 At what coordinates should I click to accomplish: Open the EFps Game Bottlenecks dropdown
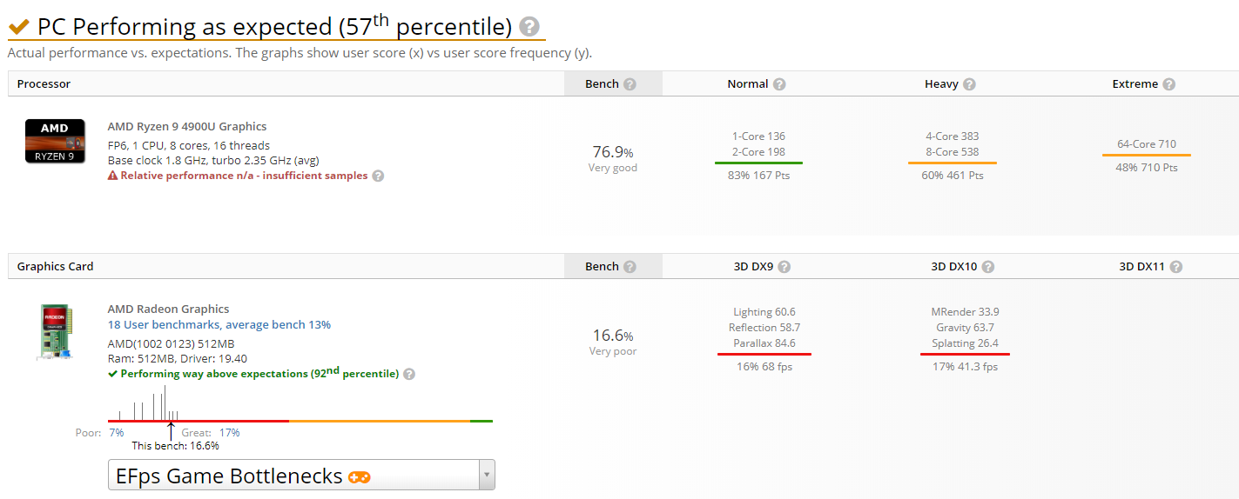coord(301,476)
